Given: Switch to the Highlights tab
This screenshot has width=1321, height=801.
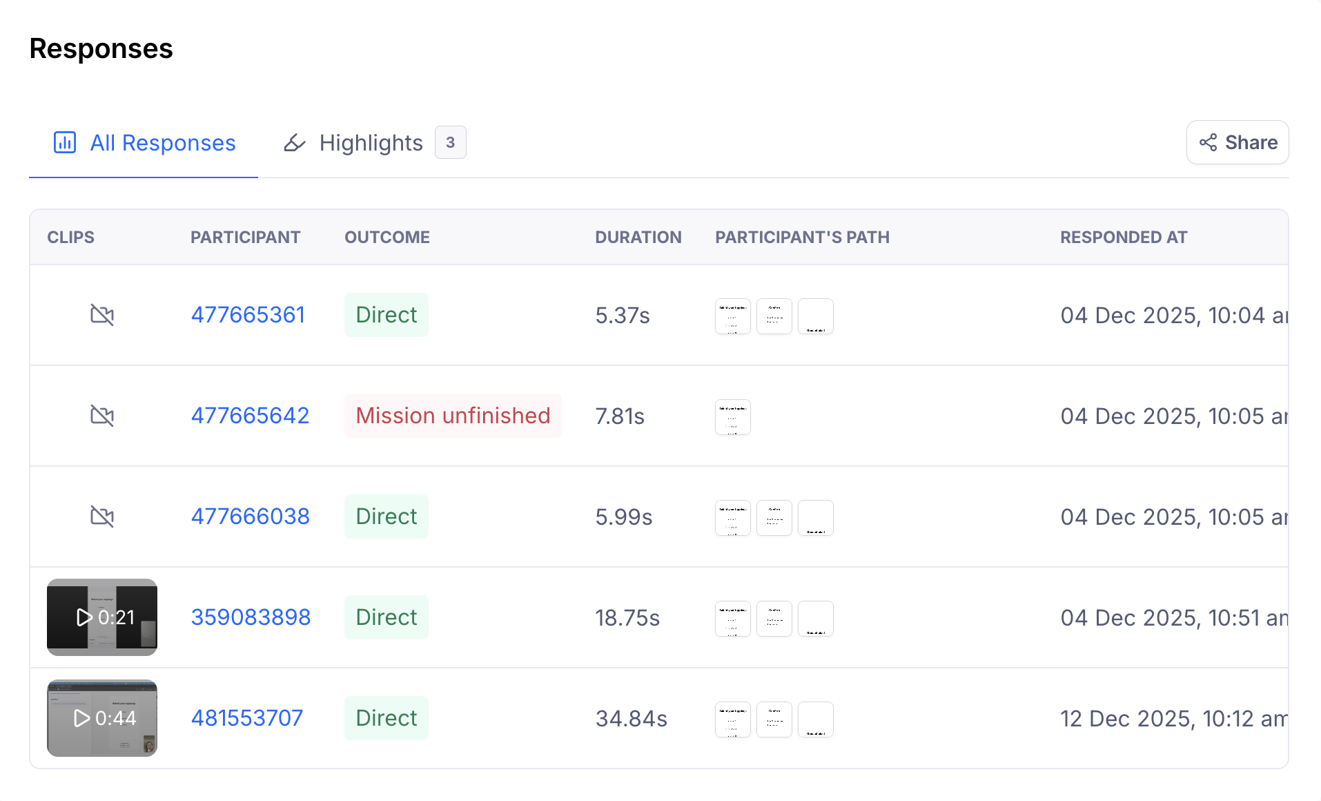Looking at the screenshot, I should 371,143.
